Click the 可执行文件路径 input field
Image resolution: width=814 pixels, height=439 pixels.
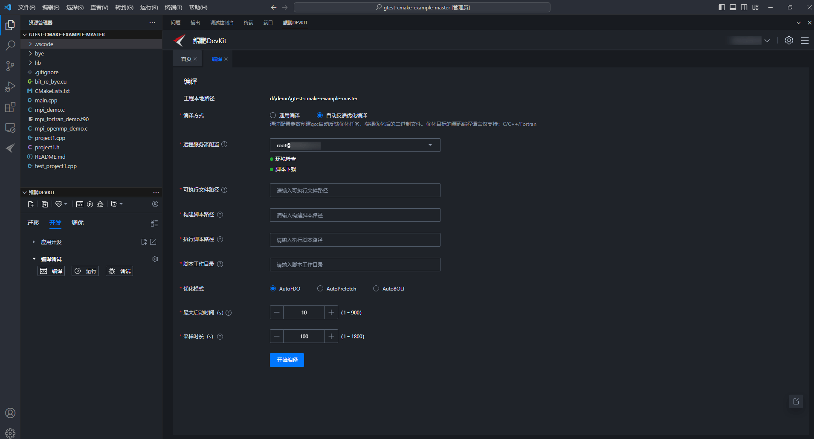(355, 190)
